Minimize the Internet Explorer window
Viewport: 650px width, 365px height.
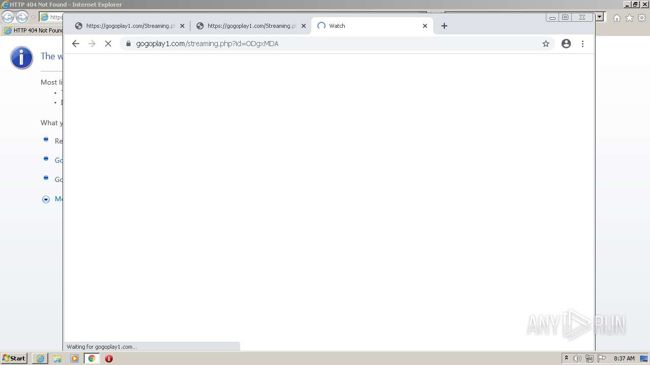628,4
